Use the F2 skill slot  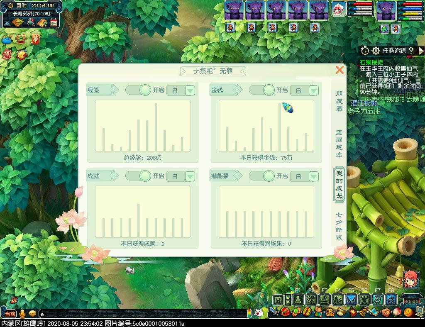(x=311, y=300)
